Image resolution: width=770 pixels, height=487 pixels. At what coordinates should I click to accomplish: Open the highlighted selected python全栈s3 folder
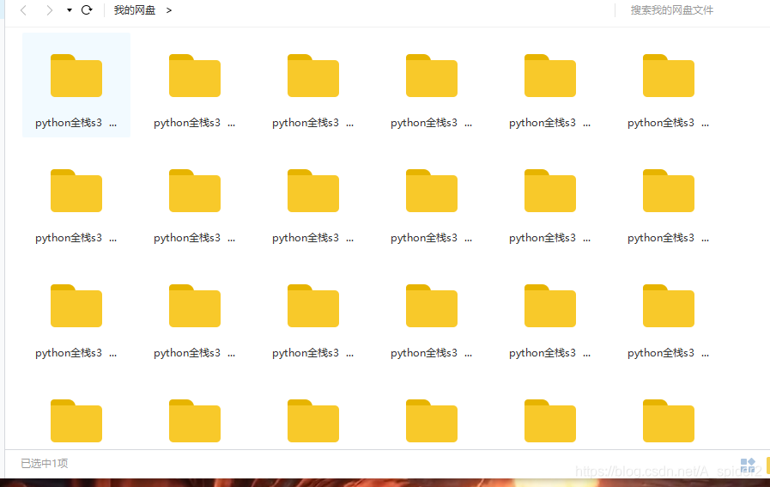point(76,84)
